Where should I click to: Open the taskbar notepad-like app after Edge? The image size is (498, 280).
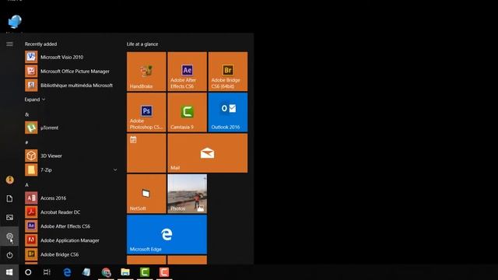coord(86,272)
